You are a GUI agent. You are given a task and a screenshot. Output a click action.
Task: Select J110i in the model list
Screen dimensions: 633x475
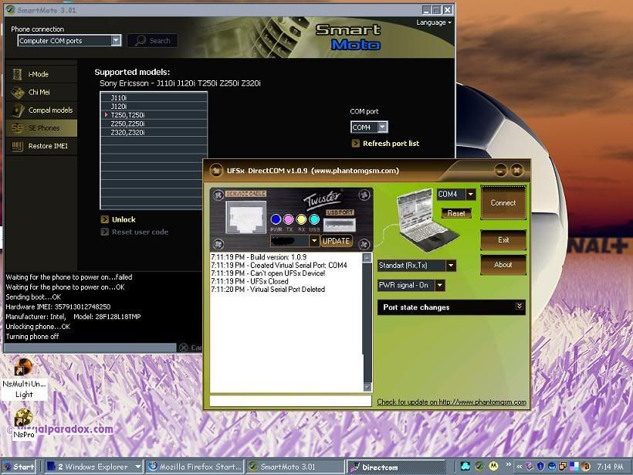point(154,98)
